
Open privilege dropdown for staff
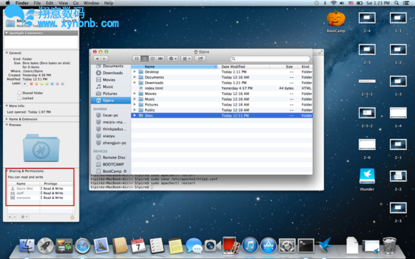[x=52, y=193]
